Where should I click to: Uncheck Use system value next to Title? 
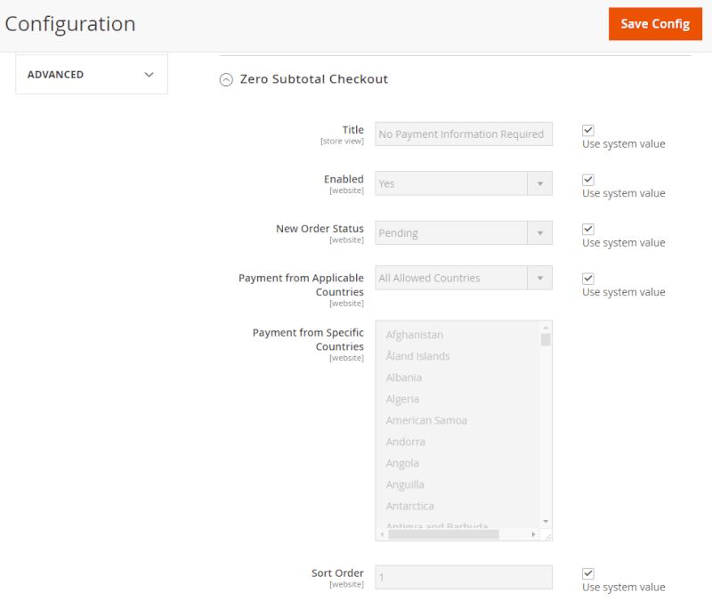click(x=587, y=129)
